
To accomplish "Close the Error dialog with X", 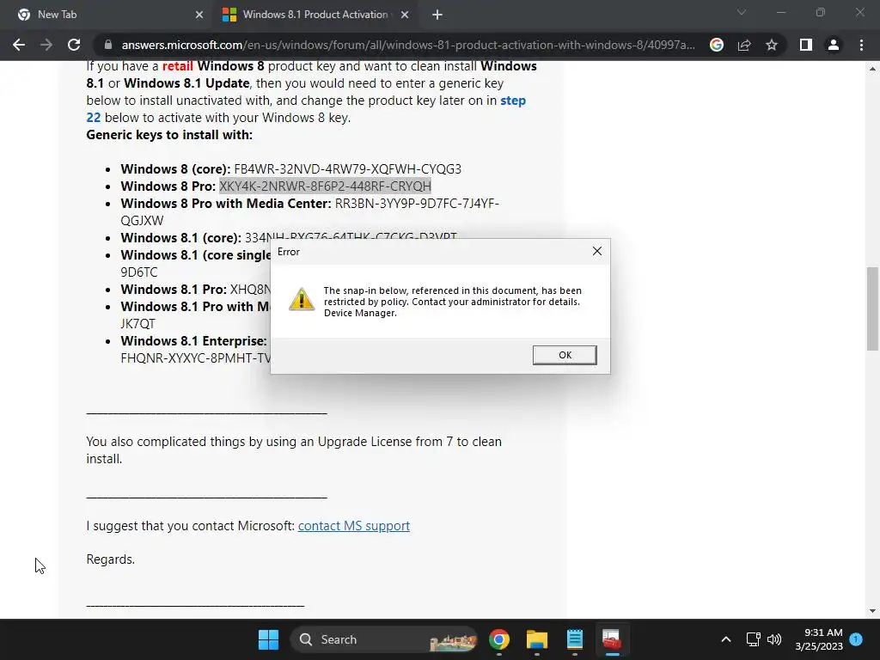I will coord(597,252).
